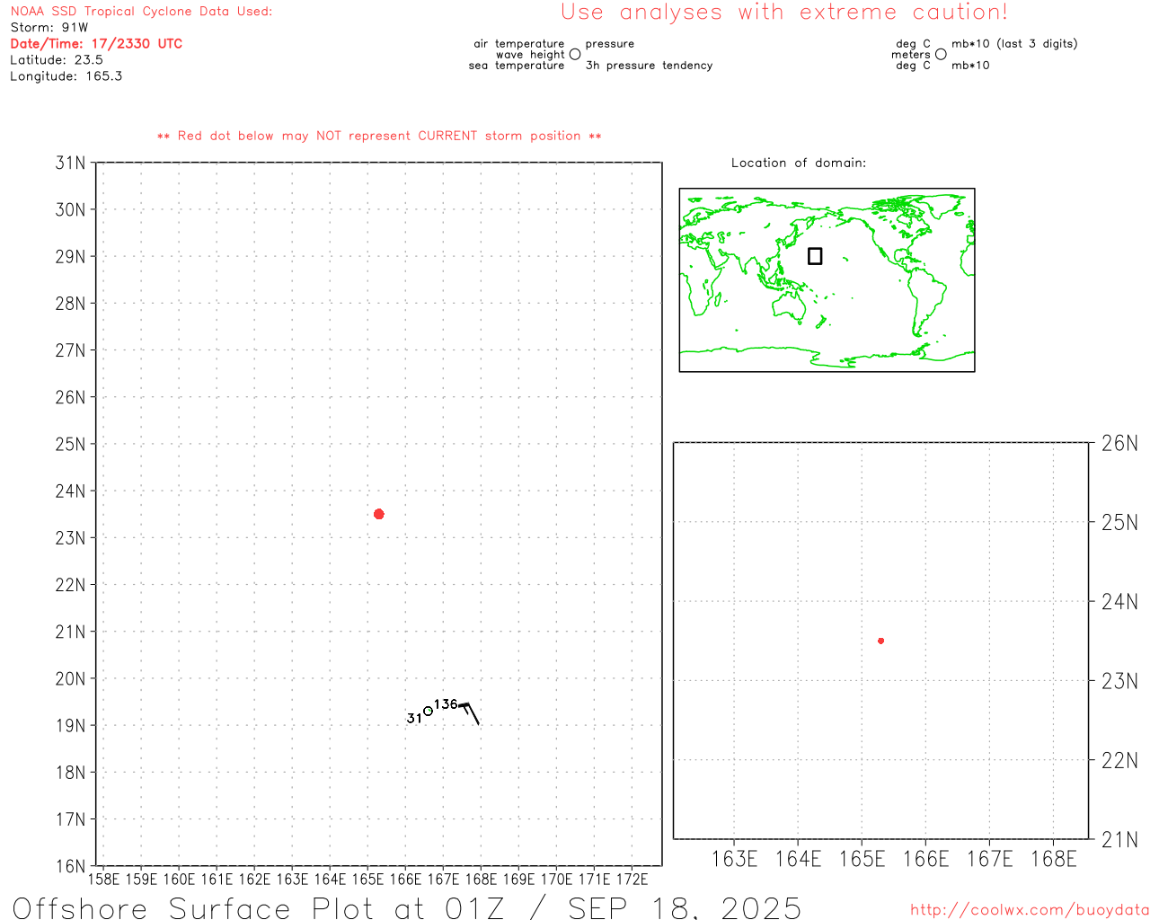Click the '26N' label on the inset map axis
Viewport: 1150px width, 920px height.
point(1119,443)
